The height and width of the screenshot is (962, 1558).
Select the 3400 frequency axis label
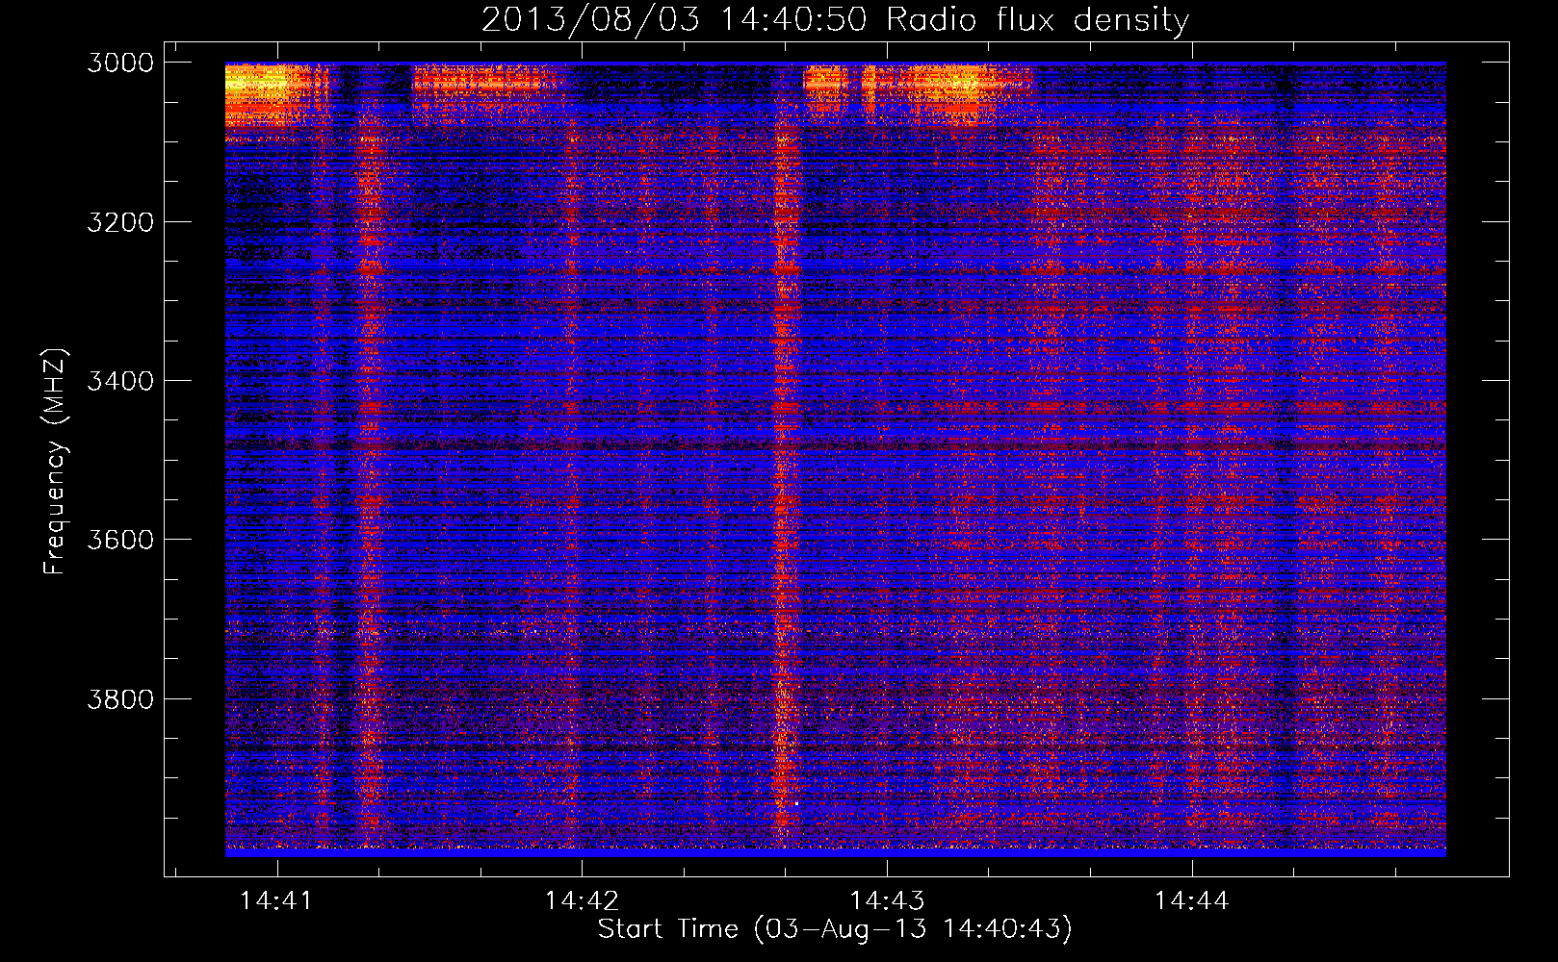point(120,381)
